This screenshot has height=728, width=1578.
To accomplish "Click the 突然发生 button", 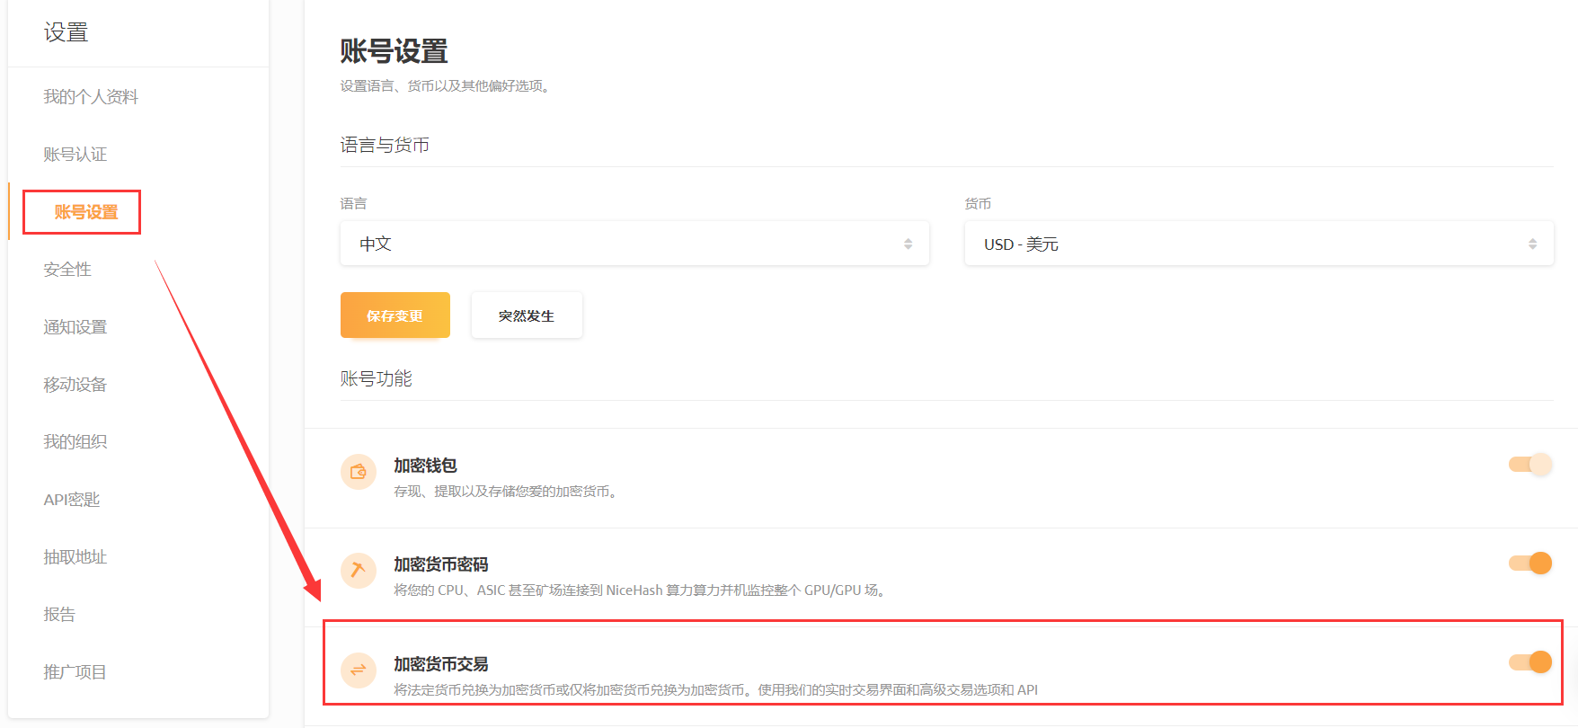I will [x=527, y=315].
